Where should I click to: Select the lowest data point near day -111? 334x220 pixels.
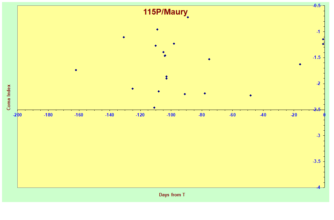coord(154,108)
